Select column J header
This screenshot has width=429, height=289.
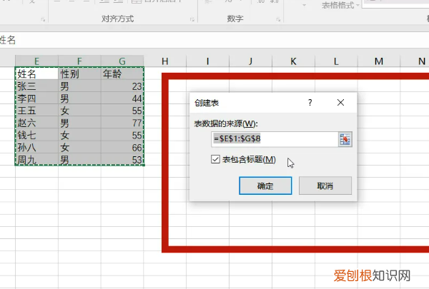coord(250,61)
